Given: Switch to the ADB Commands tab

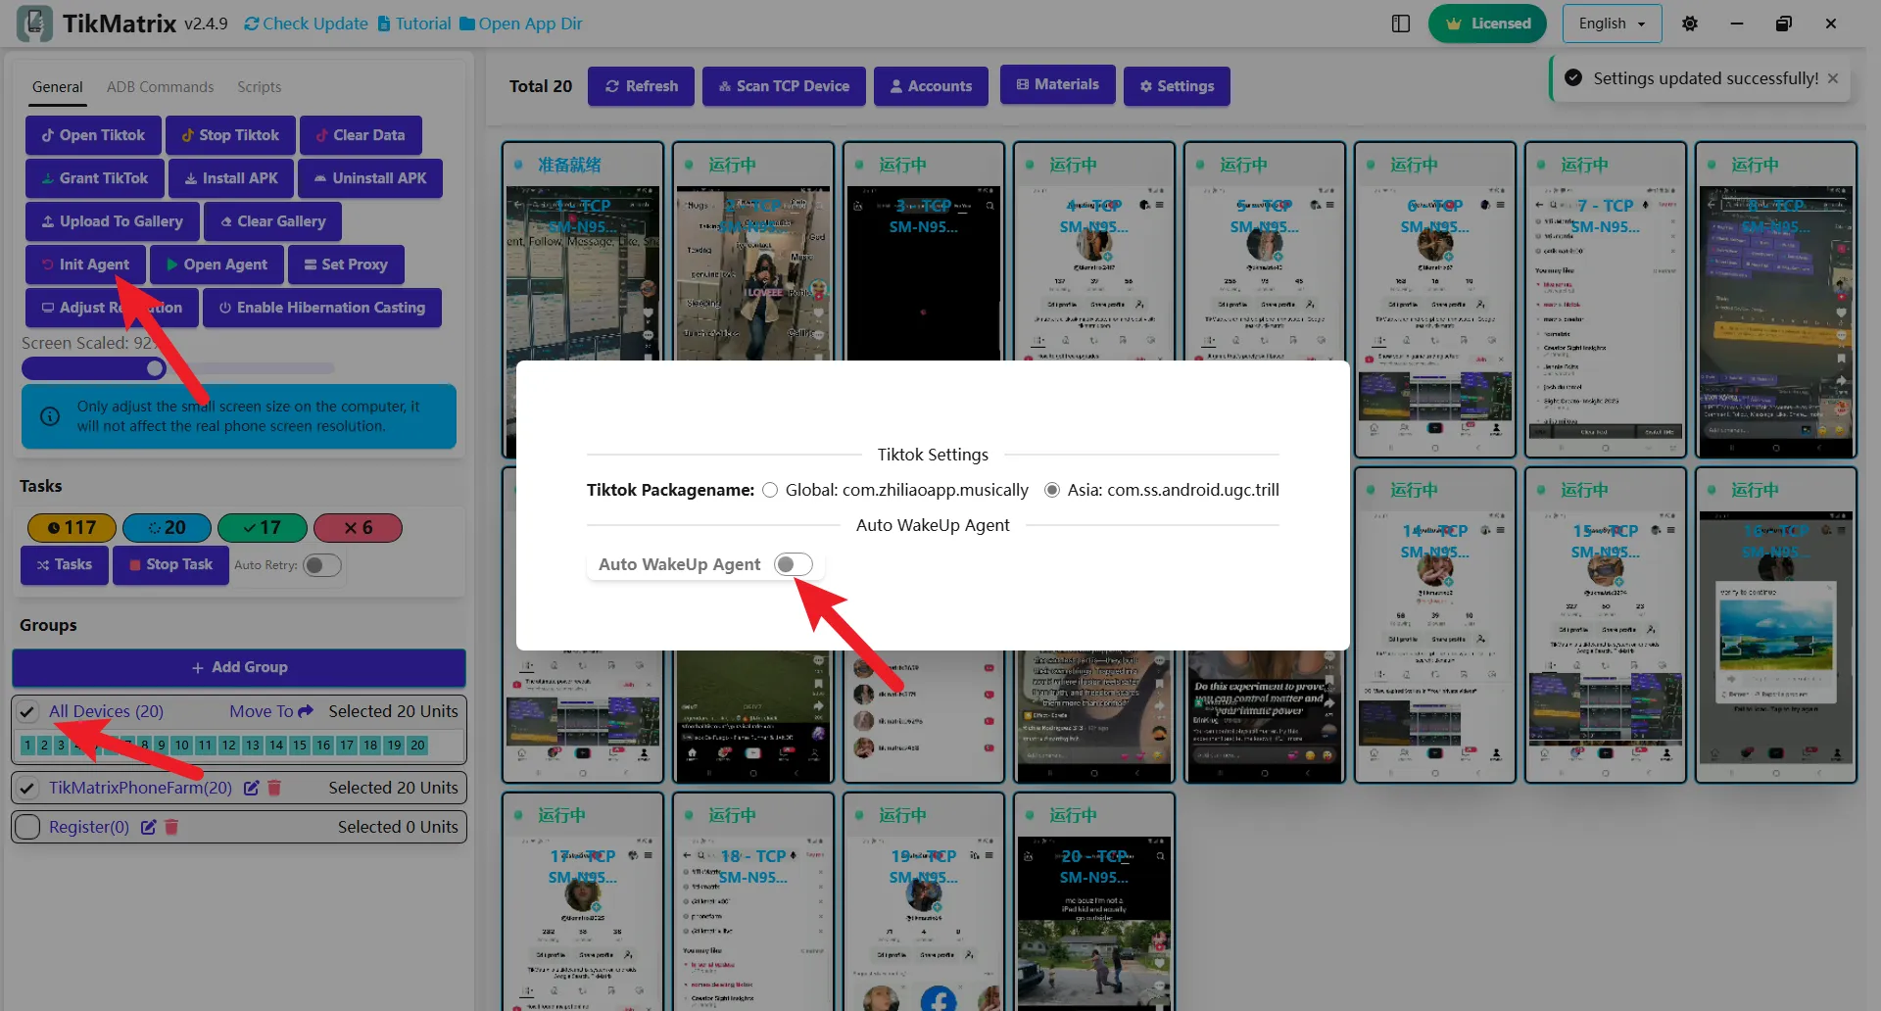Looking at the screenshot, I should tap(160, 86).
